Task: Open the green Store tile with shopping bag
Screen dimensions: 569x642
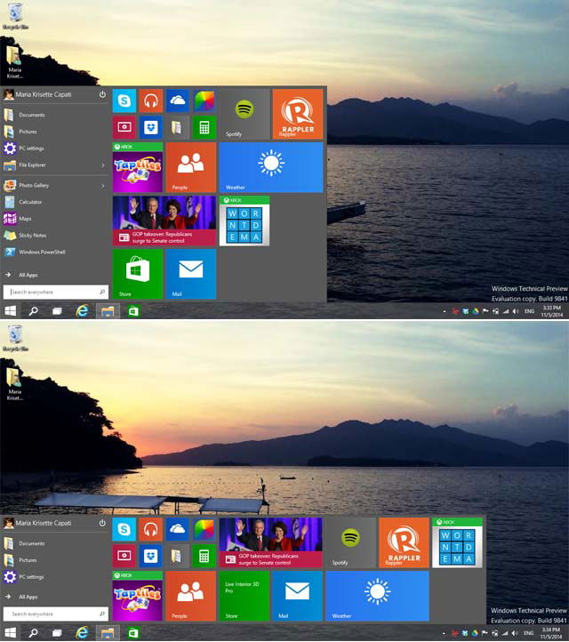Action: point(138,274)
